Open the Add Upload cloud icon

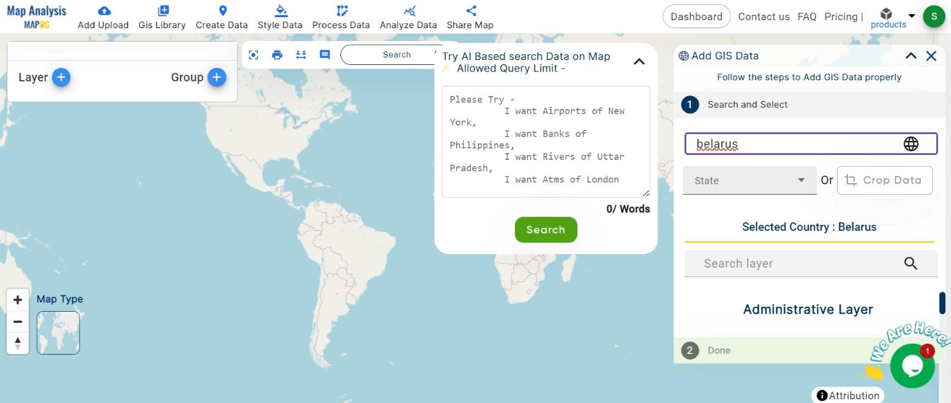point(104,10)
